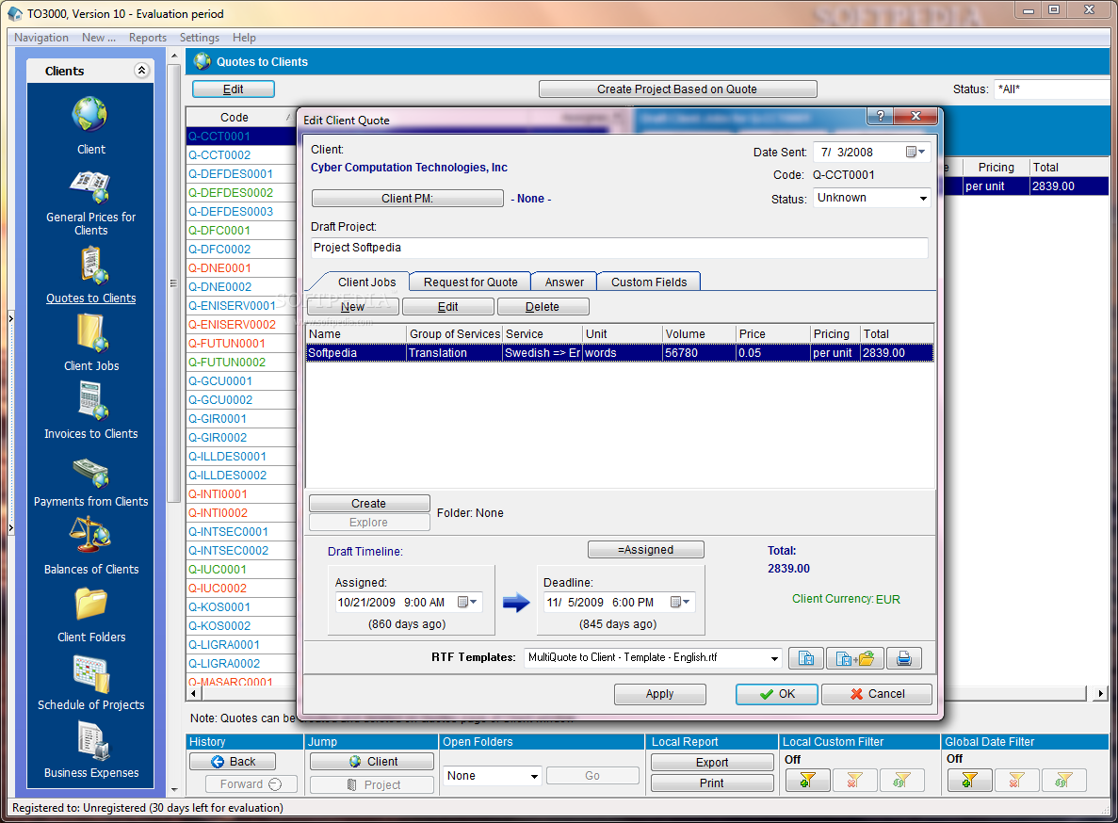Open Balances of Clients scales icon
Image resolution: width=1118 pixels, height=823 pixels.
click(x=90, y=536)
